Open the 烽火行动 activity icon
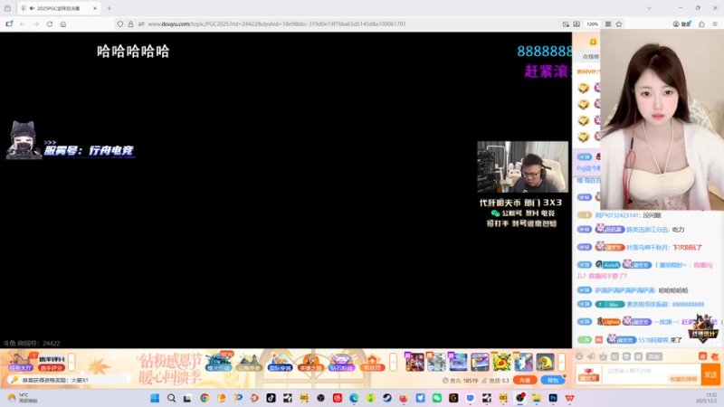Viewport: 724px width, 407px height. click(218, 363)
